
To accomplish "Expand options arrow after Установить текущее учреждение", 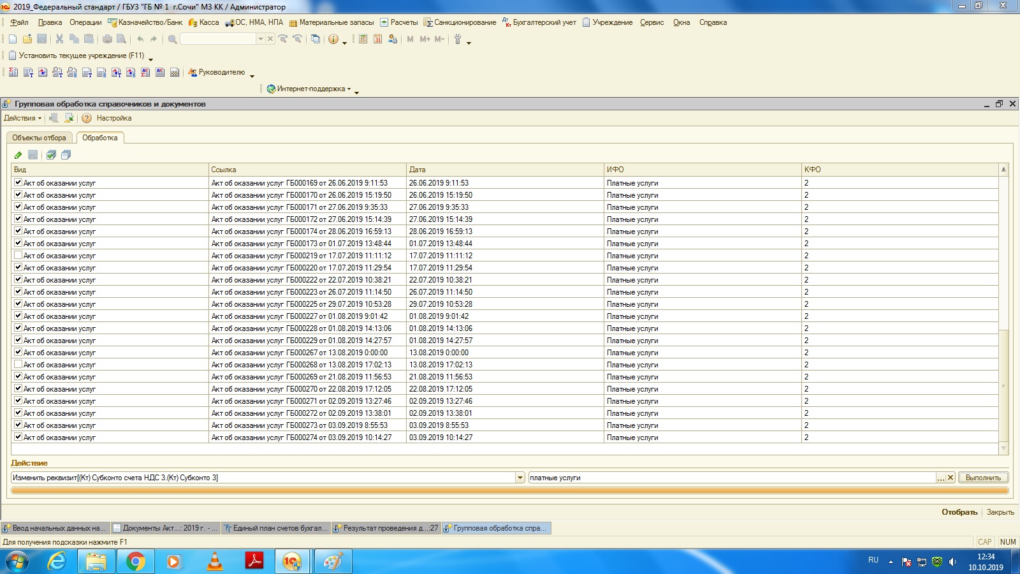I will pos(150,59).
